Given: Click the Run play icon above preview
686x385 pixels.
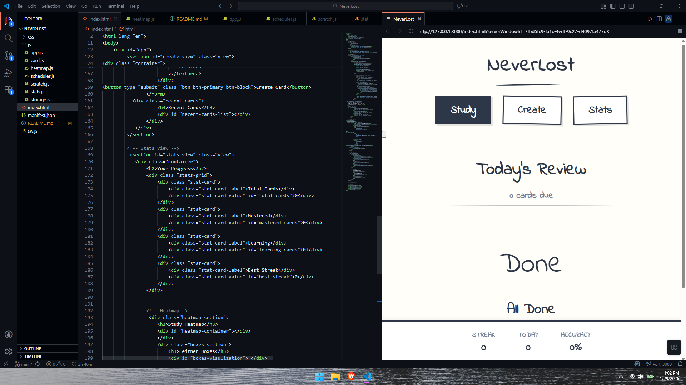Looking at the screenshot, I should pyautogui.click(x=650, y=19).
